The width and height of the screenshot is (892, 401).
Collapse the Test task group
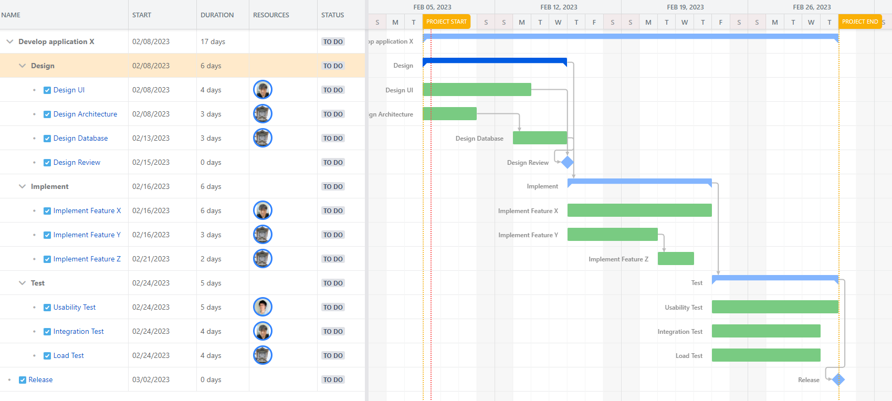coord(22,283)
